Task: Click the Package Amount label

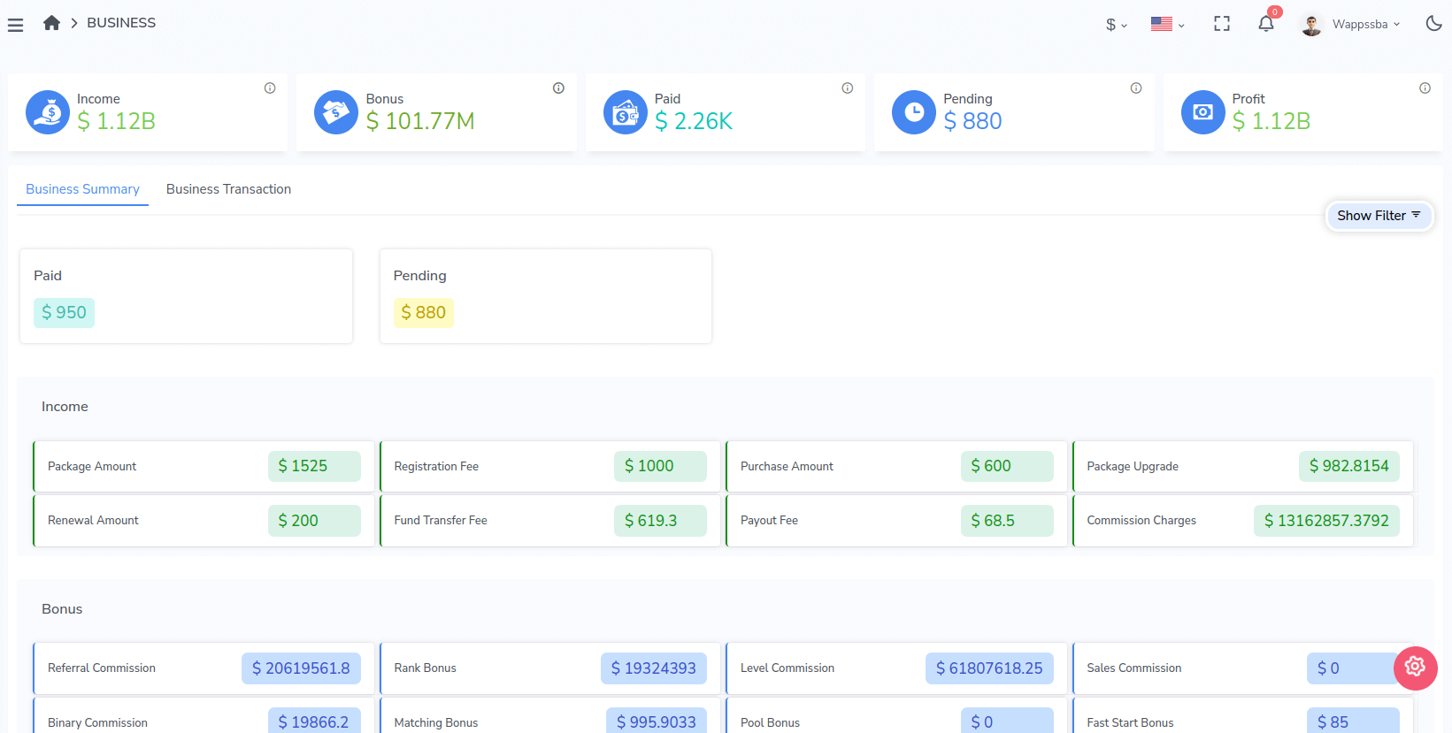Action: [92, 466]
